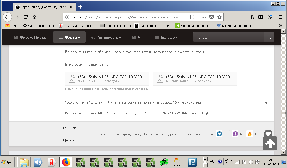Viewport: 287px width, 168px height.
Task: Expand the Форум dropdown menu
Action: pos(70,37)
